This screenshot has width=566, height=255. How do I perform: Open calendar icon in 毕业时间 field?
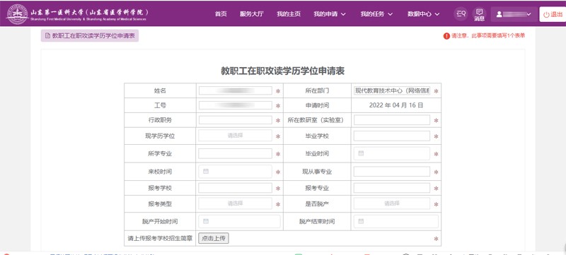[361, 153]
